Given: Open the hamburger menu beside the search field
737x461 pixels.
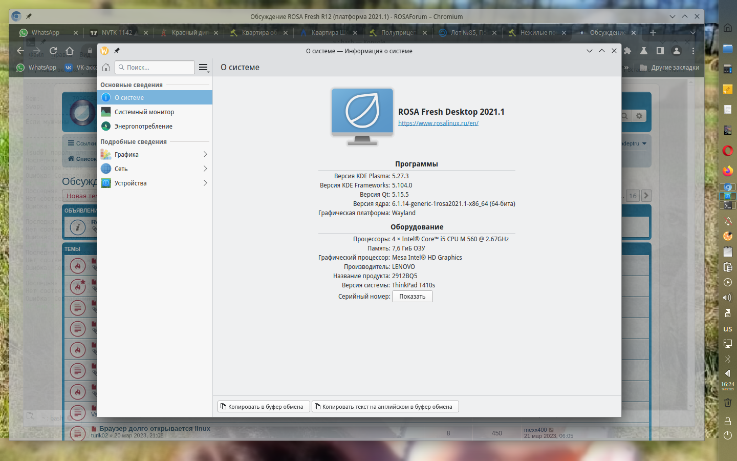Looking at the screenshot, I should click(x=203, y=68).
